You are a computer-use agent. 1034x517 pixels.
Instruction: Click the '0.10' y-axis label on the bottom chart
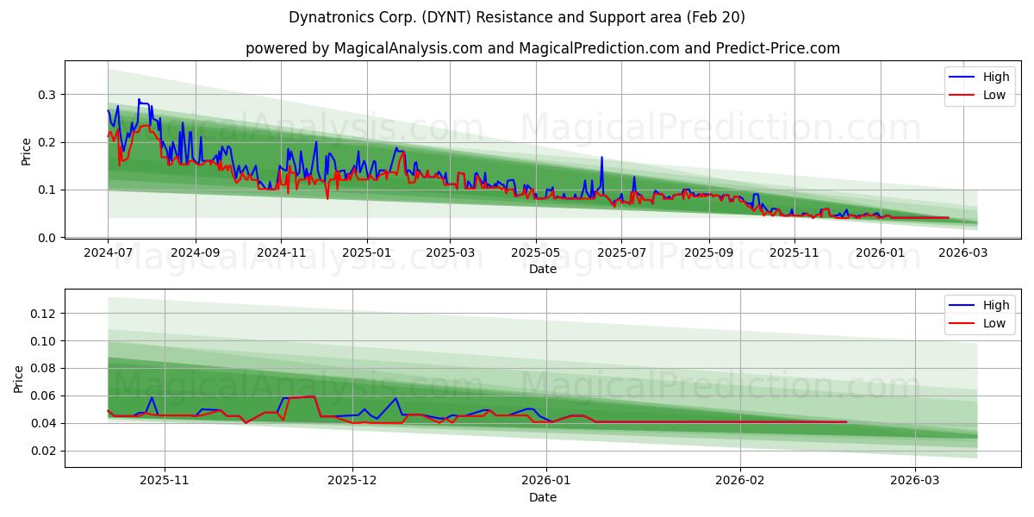pos(45,341)
